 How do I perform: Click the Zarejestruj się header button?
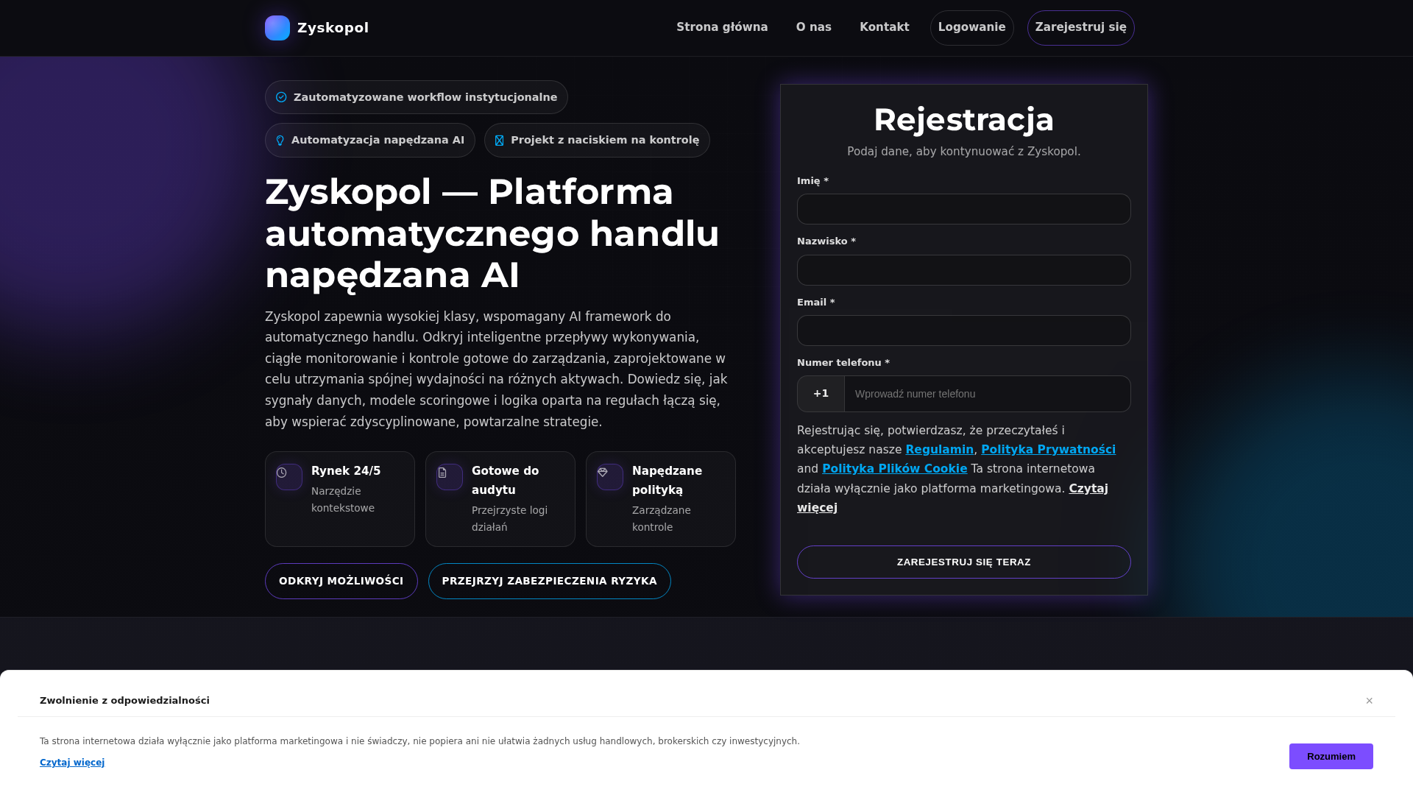pyautogui.click(x=1081, y=28)
